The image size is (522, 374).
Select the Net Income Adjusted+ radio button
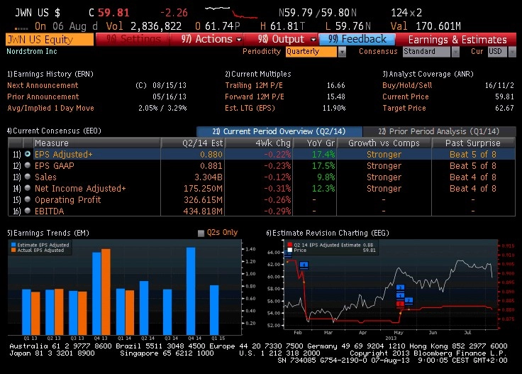coord(28,188)
